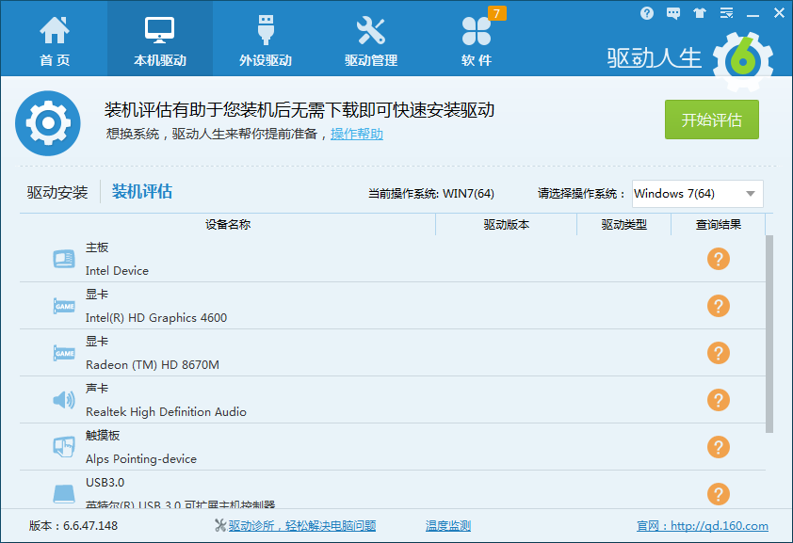The height and width of the screenshot is (543, 793).
Task: Go to the 驱动管理 driver management tab
Action: coord(371,40)
